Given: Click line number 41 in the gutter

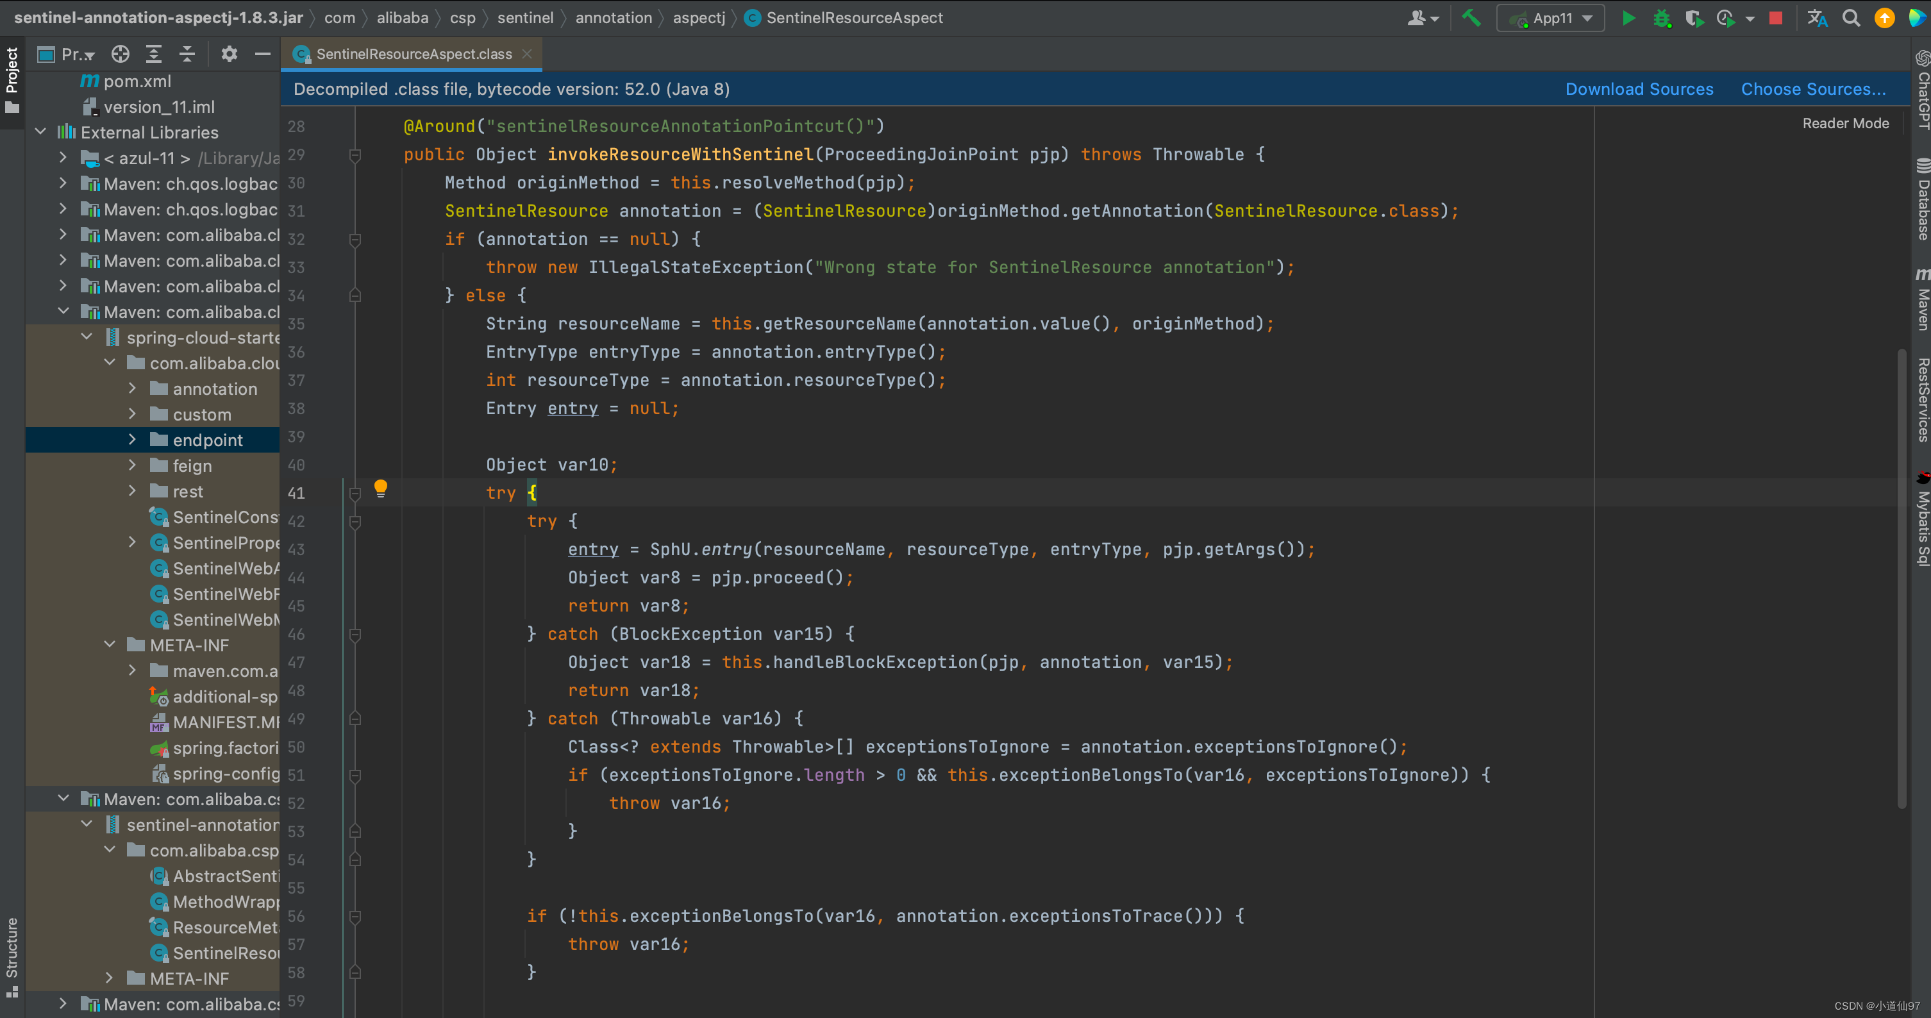Looking at the screenshot, I should pyautogui.click(x=297, y=493).
